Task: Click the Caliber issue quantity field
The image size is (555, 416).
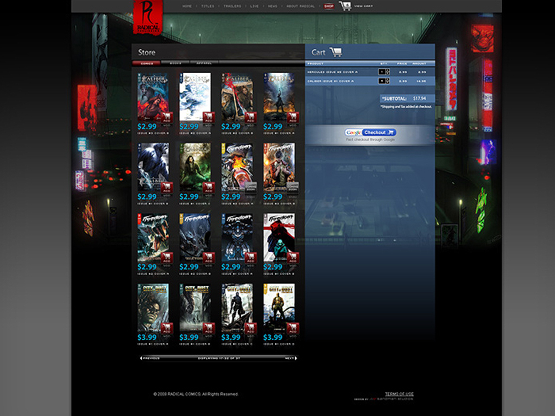Action: tap(382, 81)
